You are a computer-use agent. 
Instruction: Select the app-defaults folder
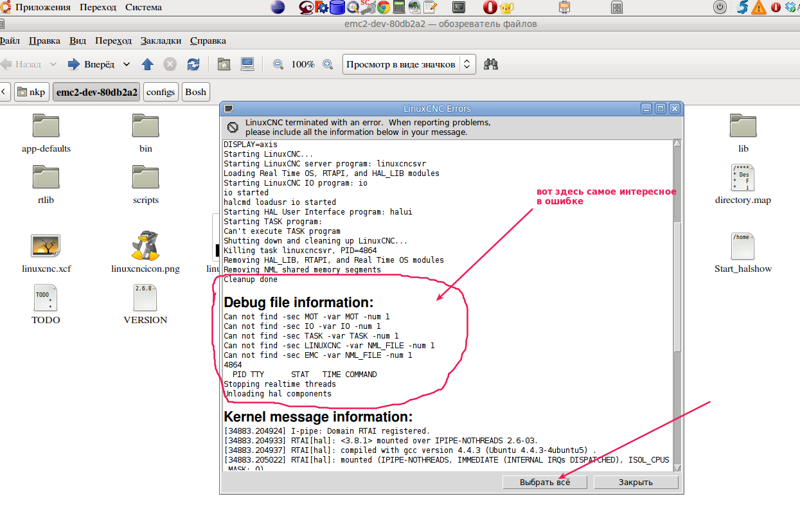[46, 133]
